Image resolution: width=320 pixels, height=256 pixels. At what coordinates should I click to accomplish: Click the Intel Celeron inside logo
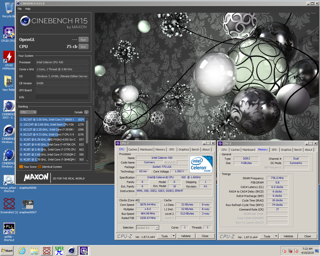point(201,164)
